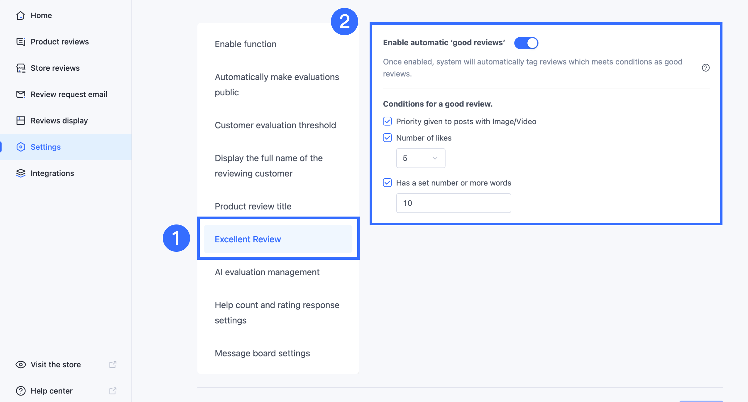Click the Integrations layers icon
Image resolution: width=748 pixels, height=402 pixels.
21,173
